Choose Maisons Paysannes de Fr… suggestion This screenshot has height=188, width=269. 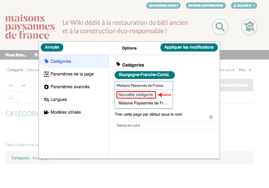[x=143, y=103]
